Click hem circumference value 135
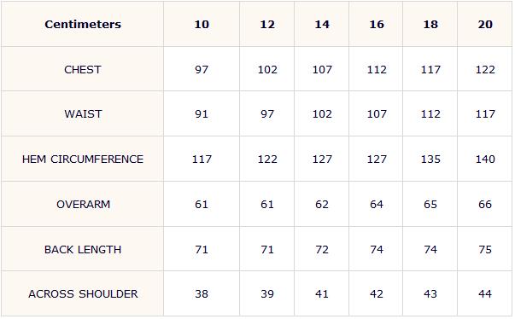This screenshot has width=515, height=319. point(430,159)
